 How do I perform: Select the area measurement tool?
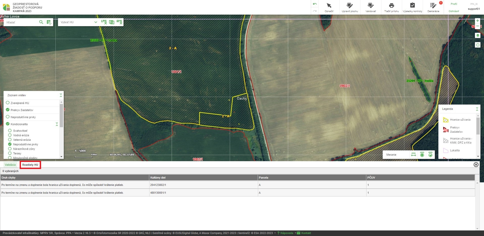coord(422,155)
